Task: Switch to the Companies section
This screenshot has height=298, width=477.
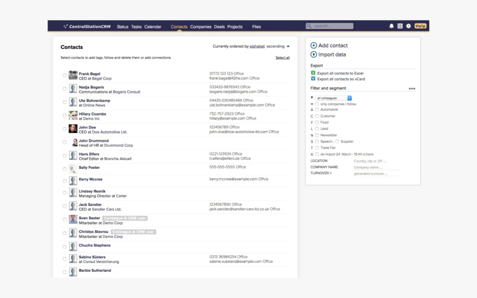Action: tap(200, 27)
